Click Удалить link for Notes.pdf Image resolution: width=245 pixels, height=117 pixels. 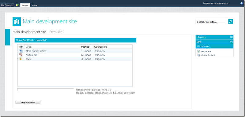click(100, 55)
